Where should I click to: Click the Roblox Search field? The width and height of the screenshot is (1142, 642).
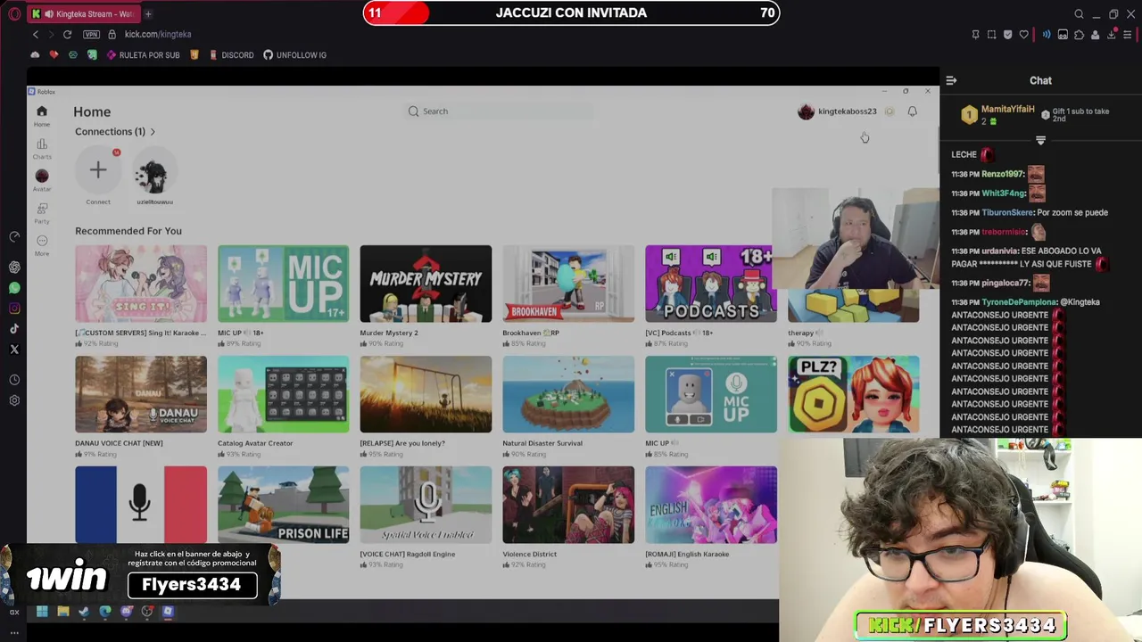point(500,111)
